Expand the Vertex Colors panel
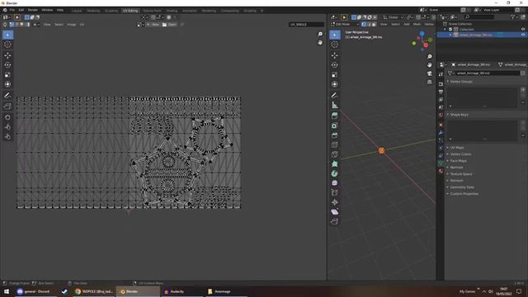This screenshot has width=528, height=297. click(x=460, y=154)
